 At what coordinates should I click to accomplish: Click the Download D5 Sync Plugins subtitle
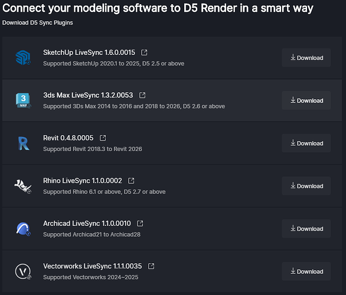click(38, 22)
